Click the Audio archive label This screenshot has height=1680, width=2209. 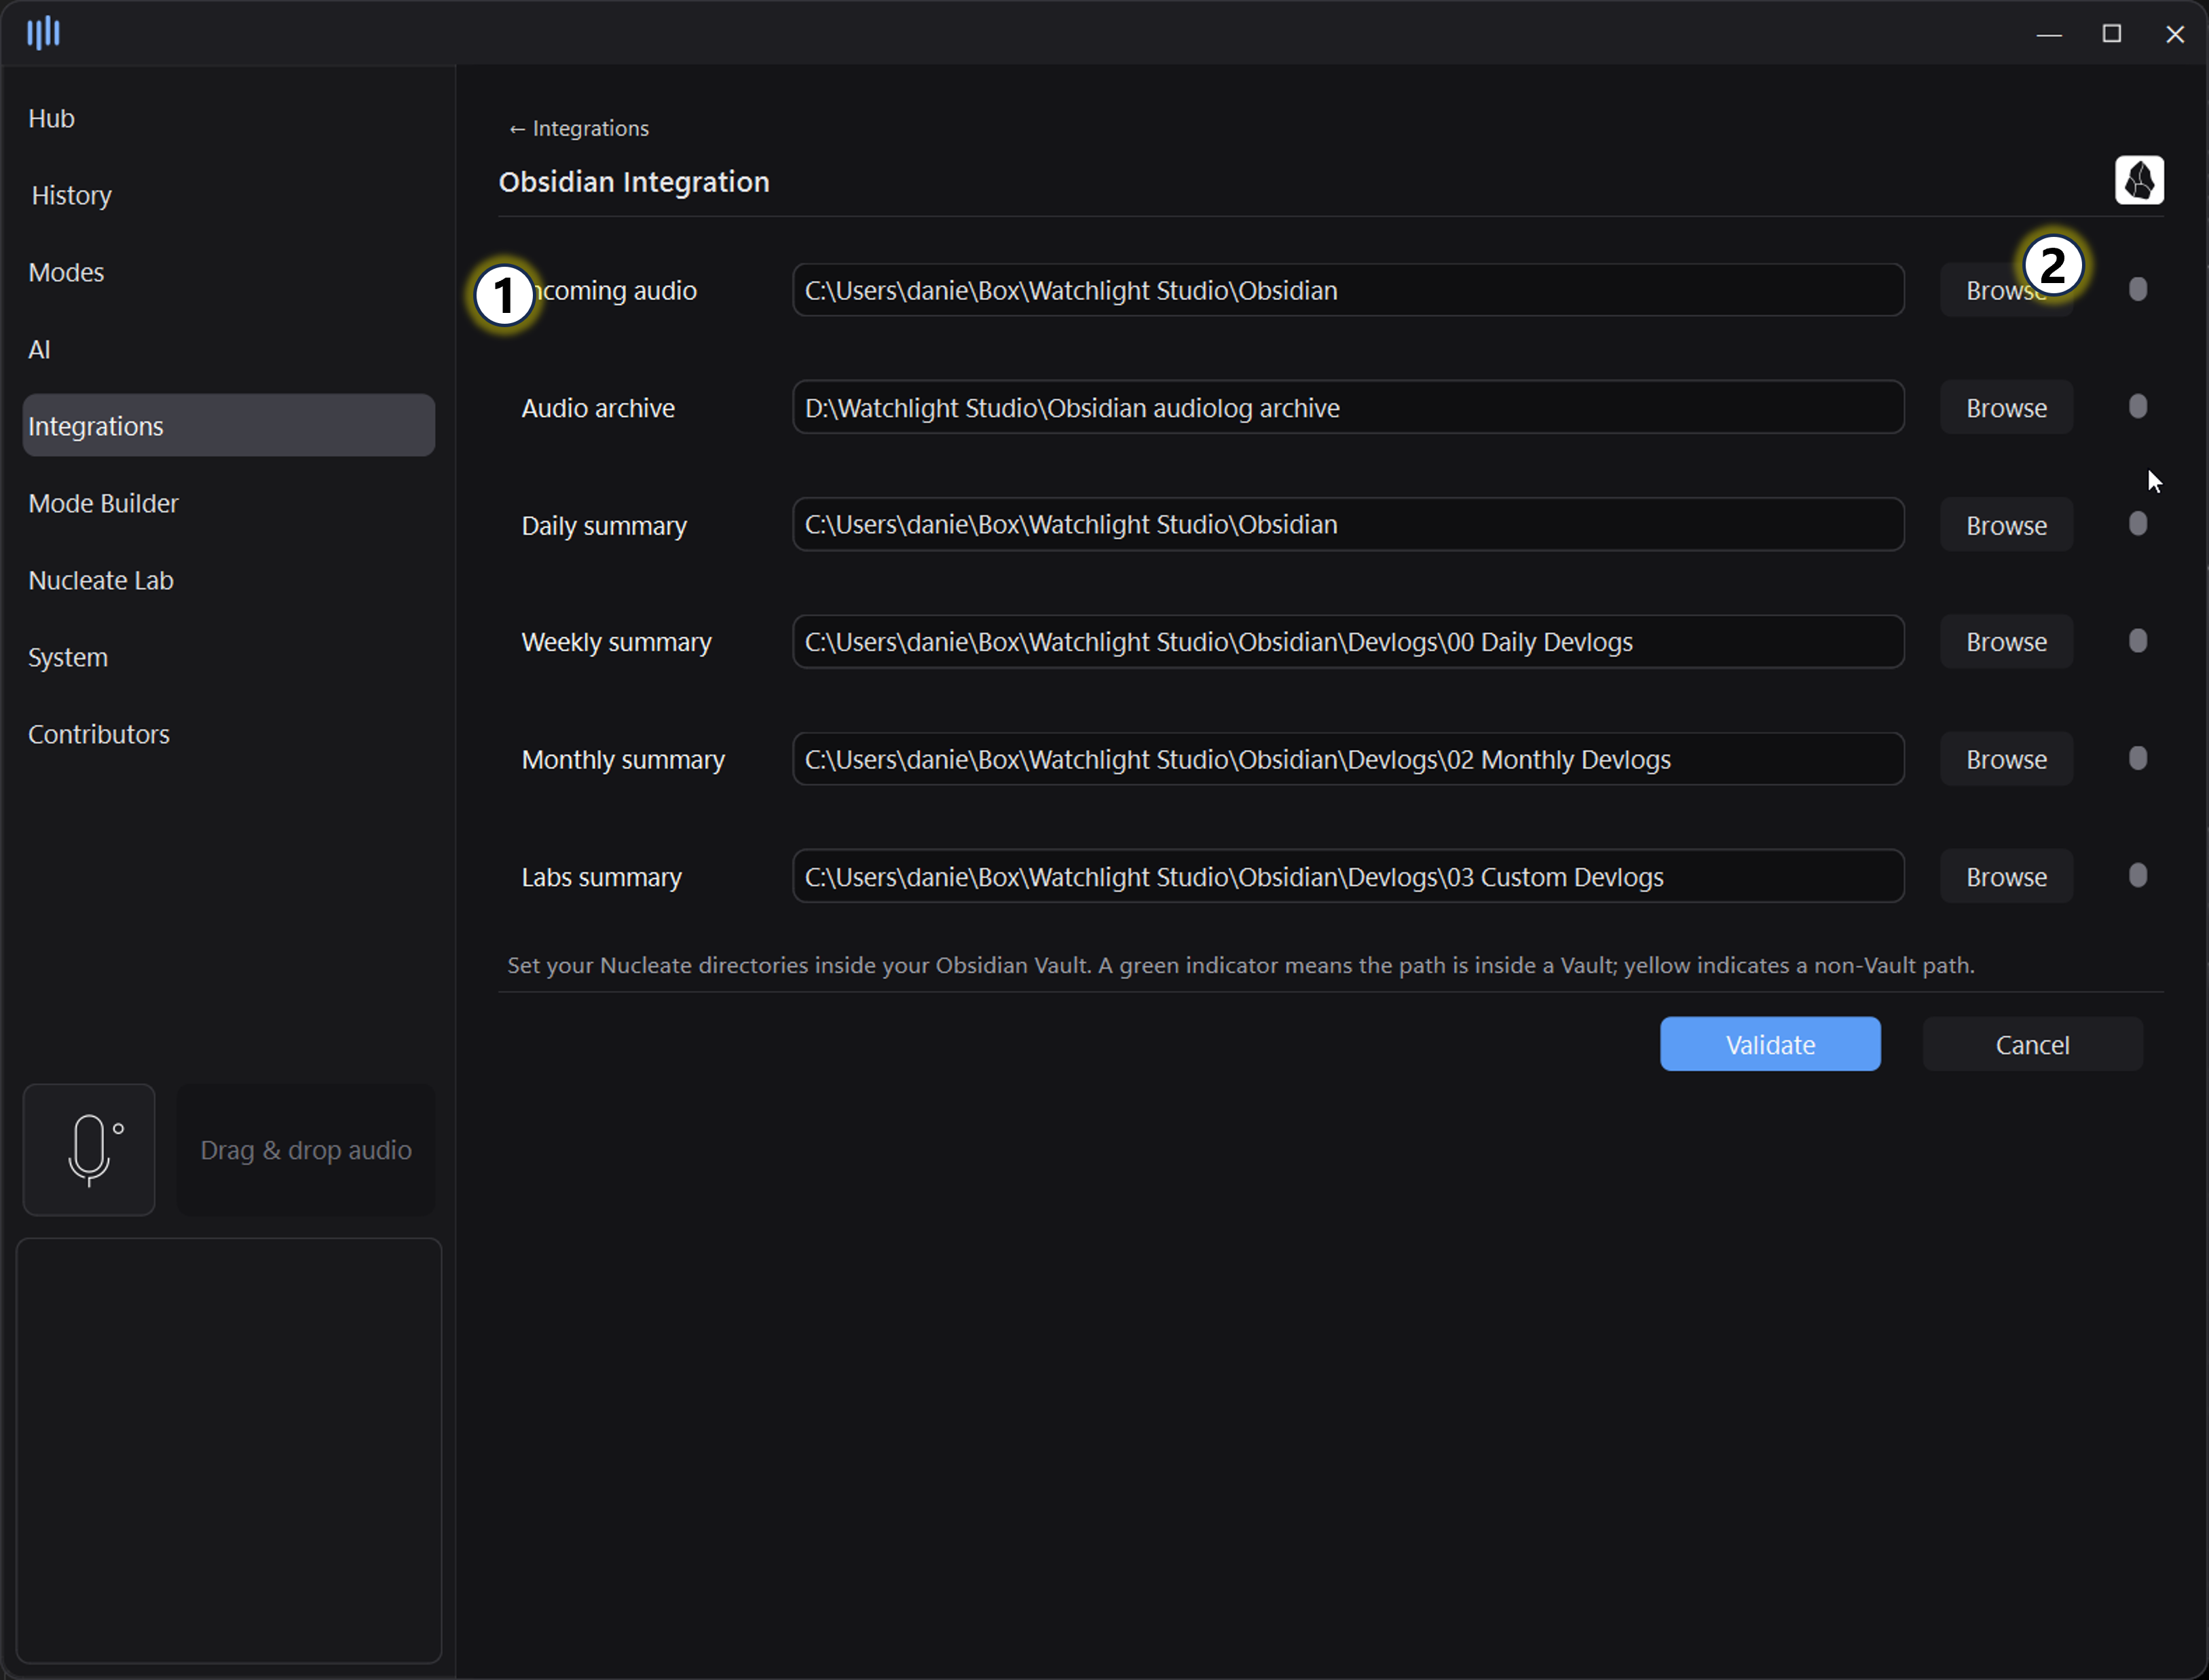(x=598, y=408)
